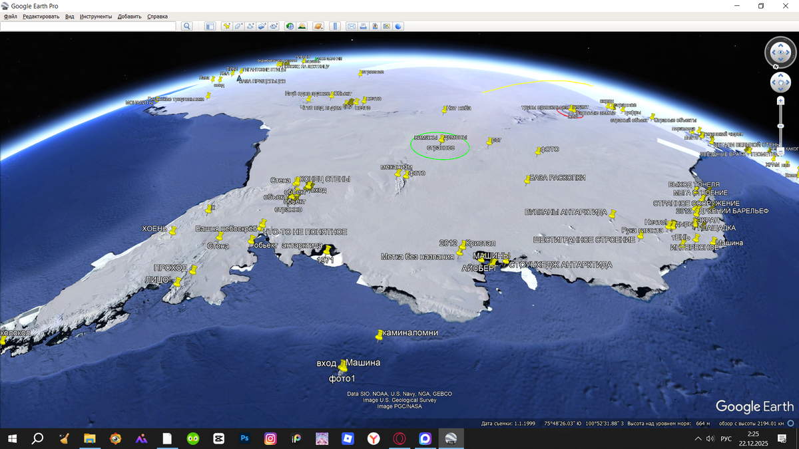Select the Add Polygon tool
Image resolution: width=799 pixels, height=449 pixels.
238,27
